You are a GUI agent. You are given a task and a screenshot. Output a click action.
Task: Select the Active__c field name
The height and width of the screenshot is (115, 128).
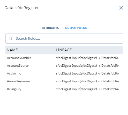[x=14, y=73]
